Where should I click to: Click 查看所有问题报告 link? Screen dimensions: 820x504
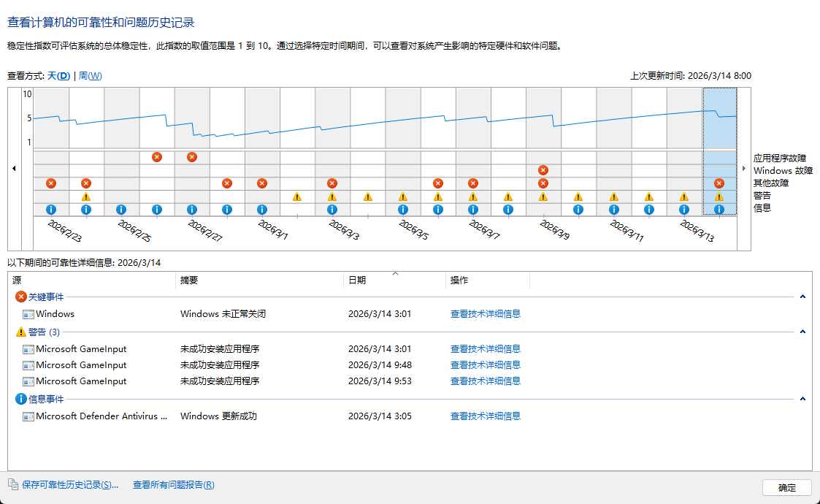tap(174, 484)
